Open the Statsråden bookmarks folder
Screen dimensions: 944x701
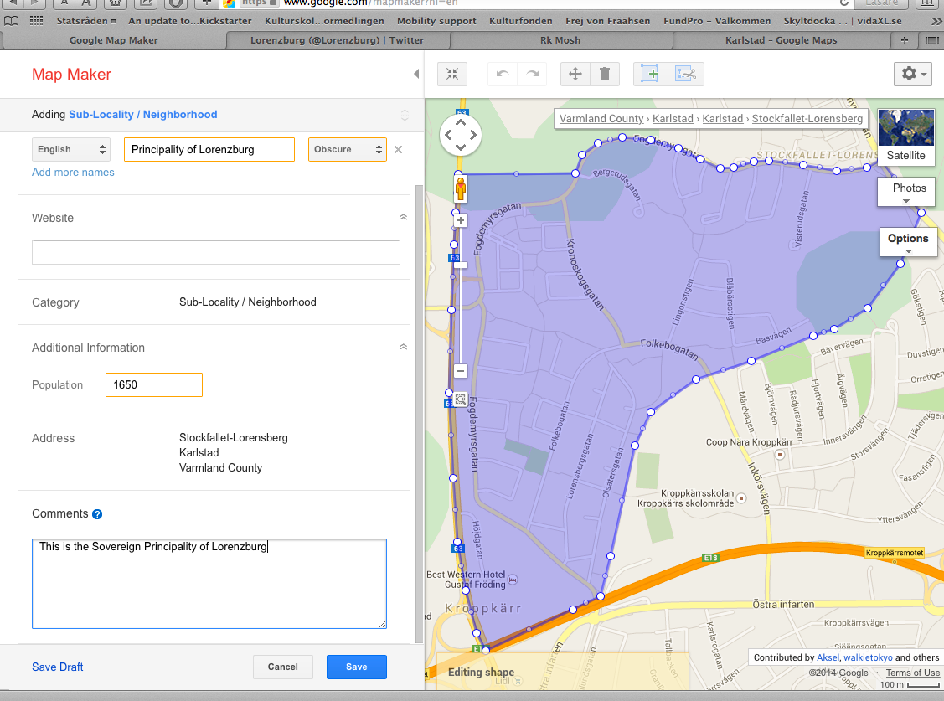(86, 21)
